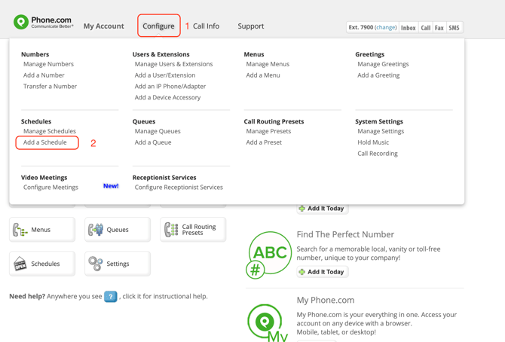Select Manage Users & Extensions
The image size is (505, 342).
pyautogui.click(x=173, y=65)
